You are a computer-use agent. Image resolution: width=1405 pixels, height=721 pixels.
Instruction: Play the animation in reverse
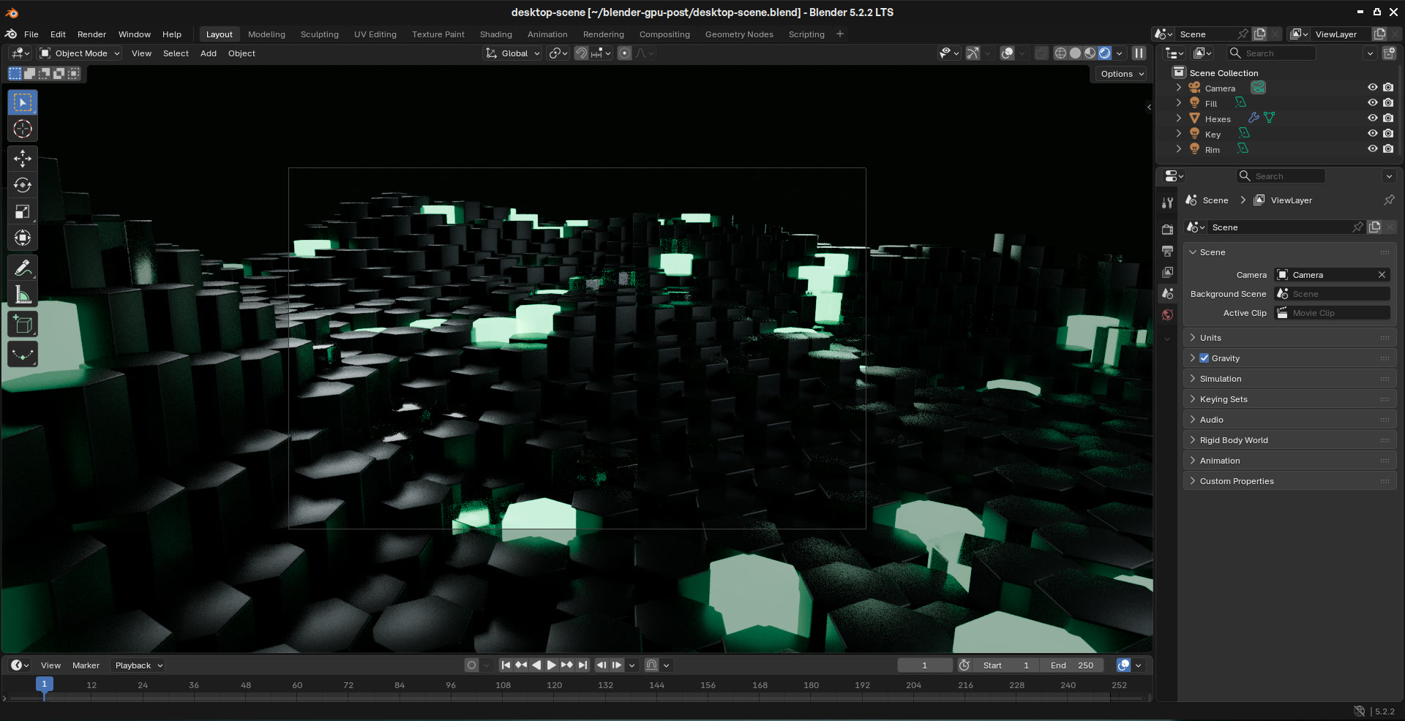point(536,665)
